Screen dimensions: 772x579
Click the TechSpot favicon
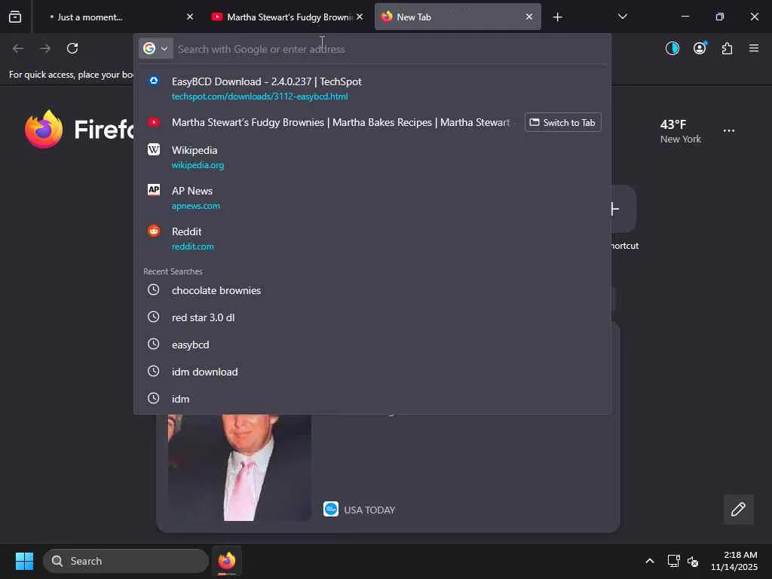[x=154, y=81]
